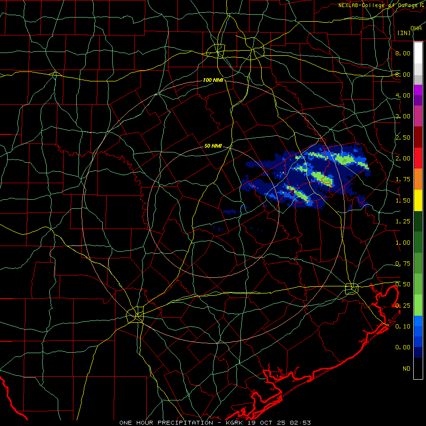Screen dimensions: 426x426
Task: Click the 100 NMI range ring label
Action: coord(213,80)
